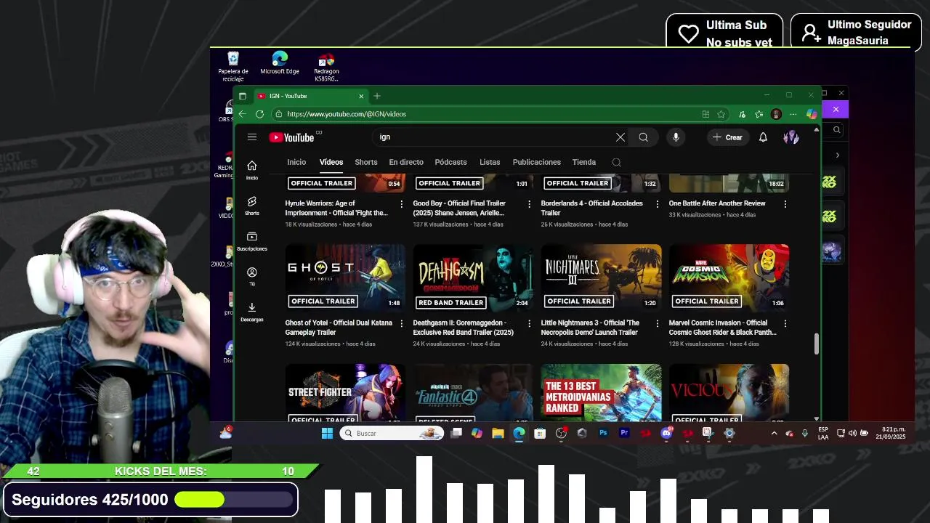Open the YouTube hamburger guide menu
Image resolution: width=930 pixels, height=523 pixels.
(251, 137)
